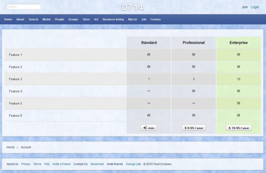The height and width of the screenshot is (173, 266).
Task: Click the Account breadcrumb text
Action: click(x=26, y=147)
